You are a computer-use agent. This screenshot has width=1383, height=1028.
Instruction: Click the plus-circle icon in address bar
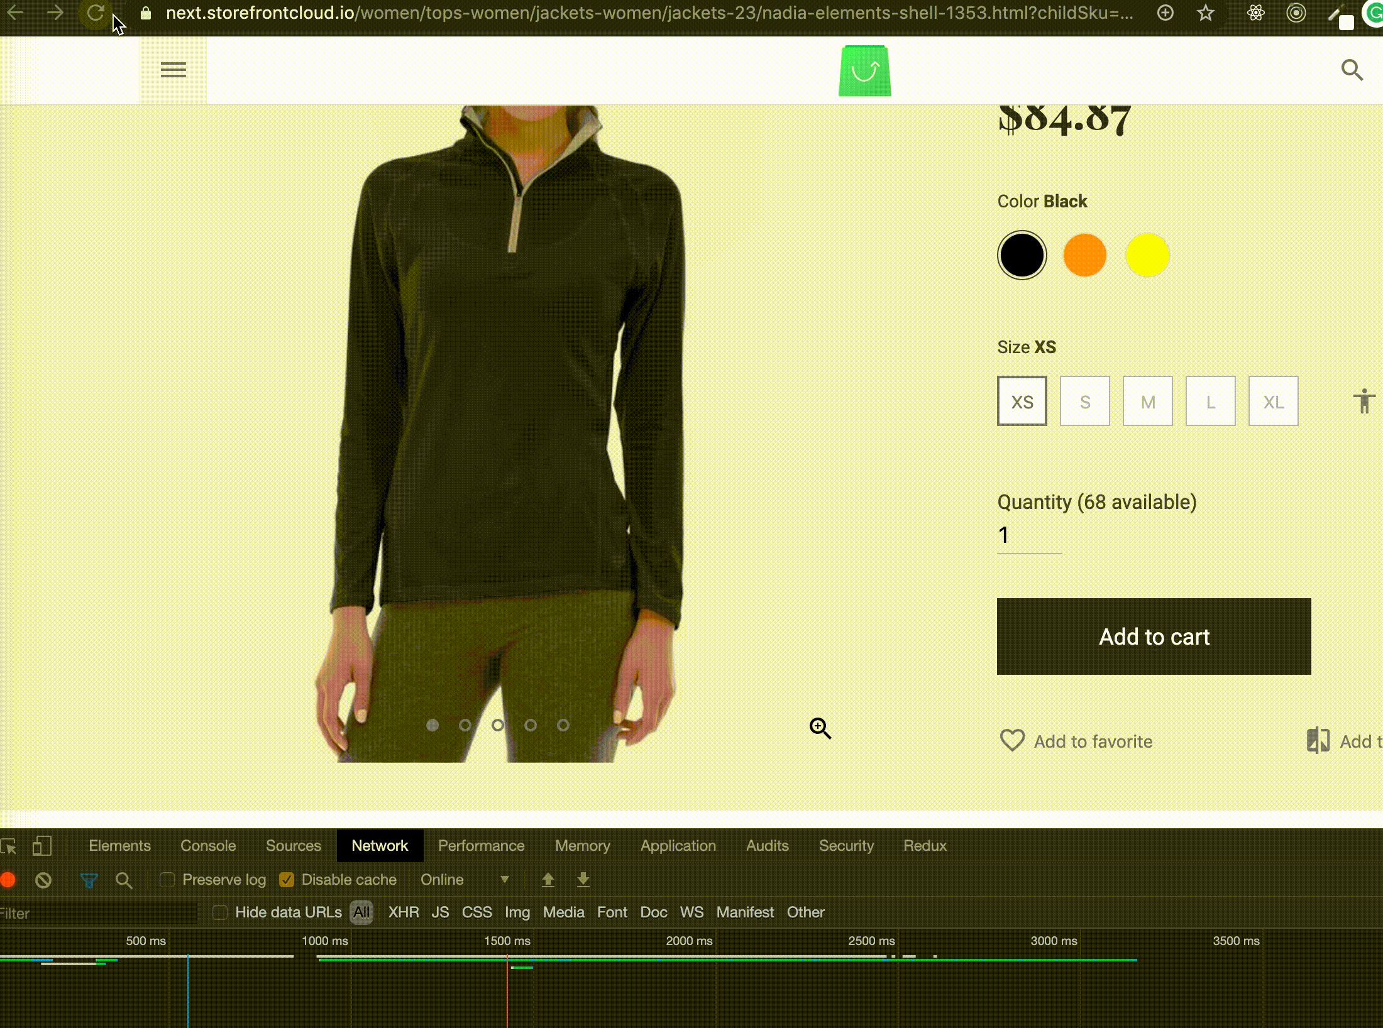pos(1165,13)
